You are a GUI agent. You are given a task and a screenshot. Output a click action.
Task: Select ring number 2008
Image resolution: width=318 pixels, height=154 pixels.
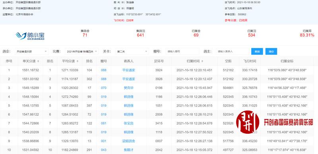point(159,115)
